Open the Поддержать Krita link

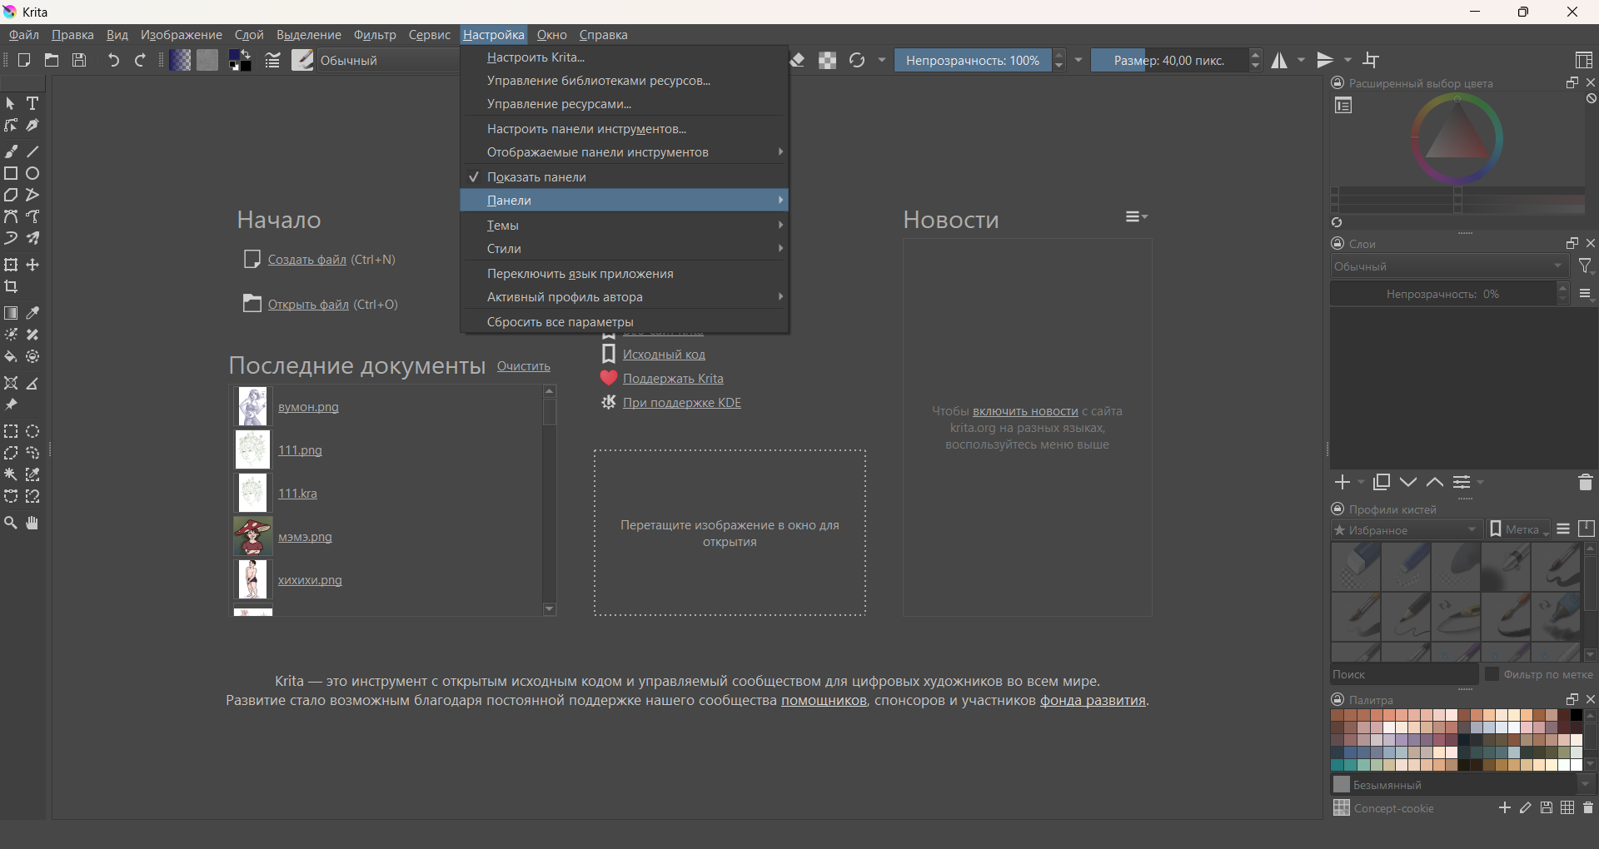tap(673, 379)
